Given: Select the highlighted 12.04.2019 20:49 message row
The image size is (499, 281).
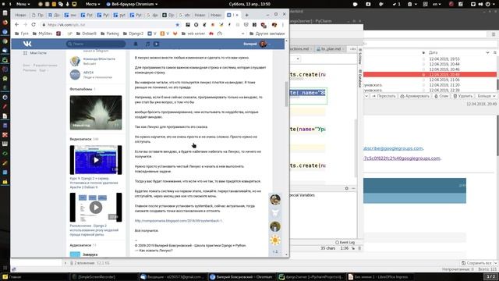Looking at the screenshot, I should (430, 75).
